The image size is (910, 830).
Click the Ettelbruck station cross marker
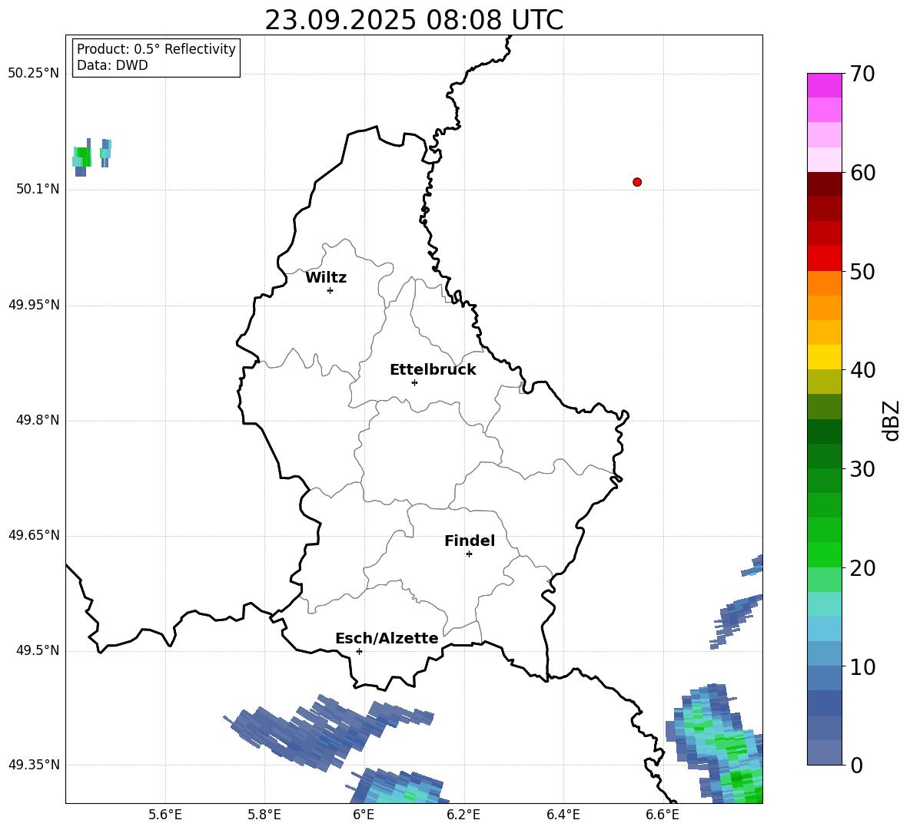click(414, 382)
